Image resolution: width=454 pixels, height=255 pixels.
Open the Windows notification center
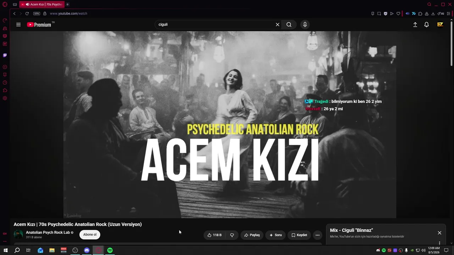[x=446, y=250]
